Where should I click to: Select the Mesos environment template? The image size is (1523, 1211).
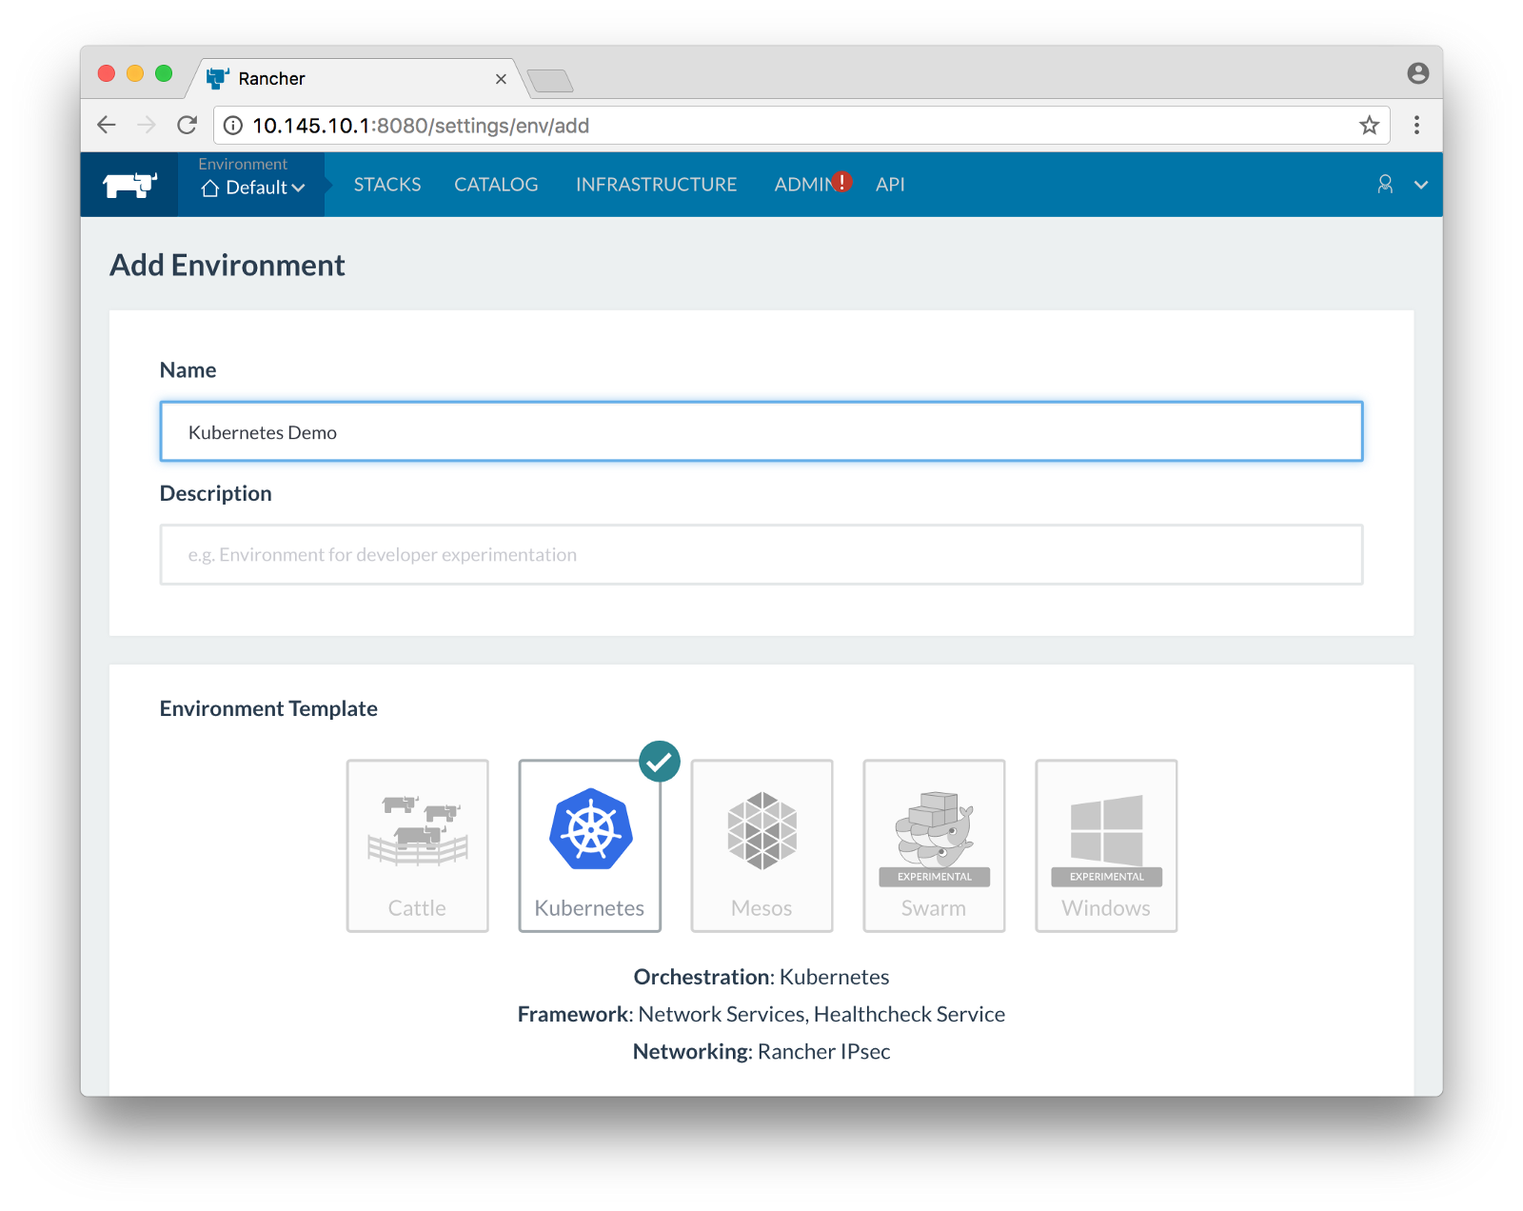(x=762, y=845)
